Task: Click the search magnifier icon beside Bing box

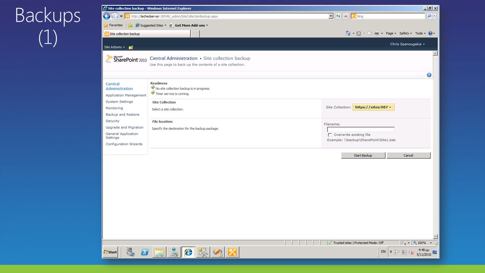Action: tap(430, 16)
